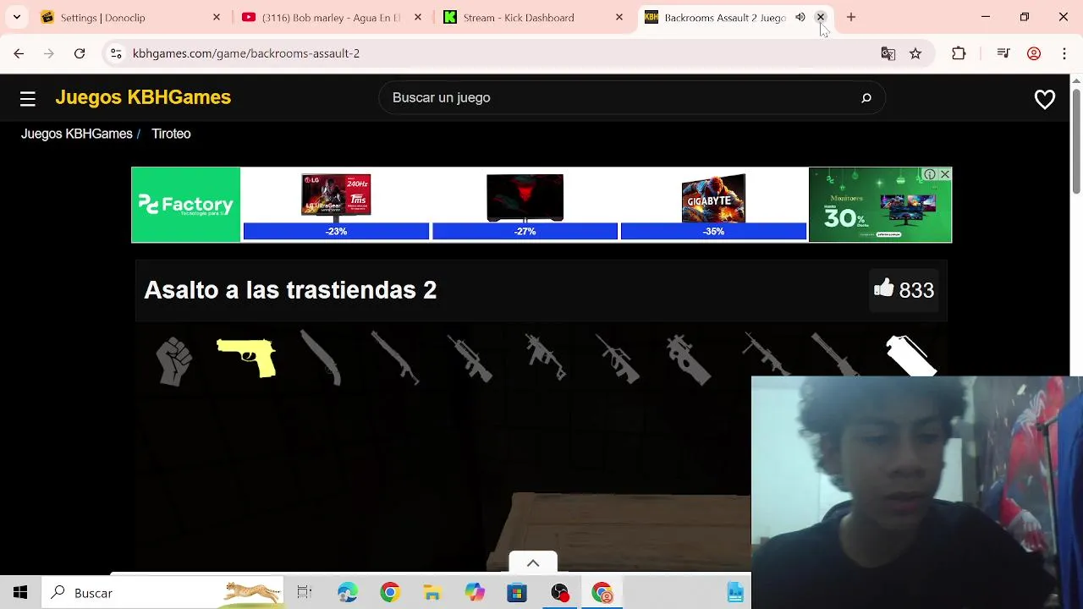Select the sawed-off shotgun weapon icon

(x=321, y=359)
